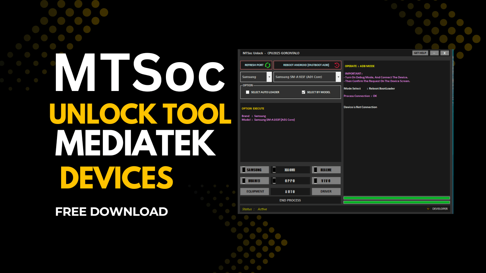
Task: Open the EQUIPMENT section
Action: (x=254, y=191)
